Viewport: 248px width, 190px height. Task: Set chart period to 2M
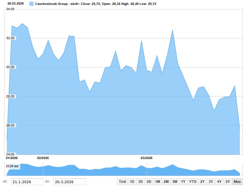point(166,182)
